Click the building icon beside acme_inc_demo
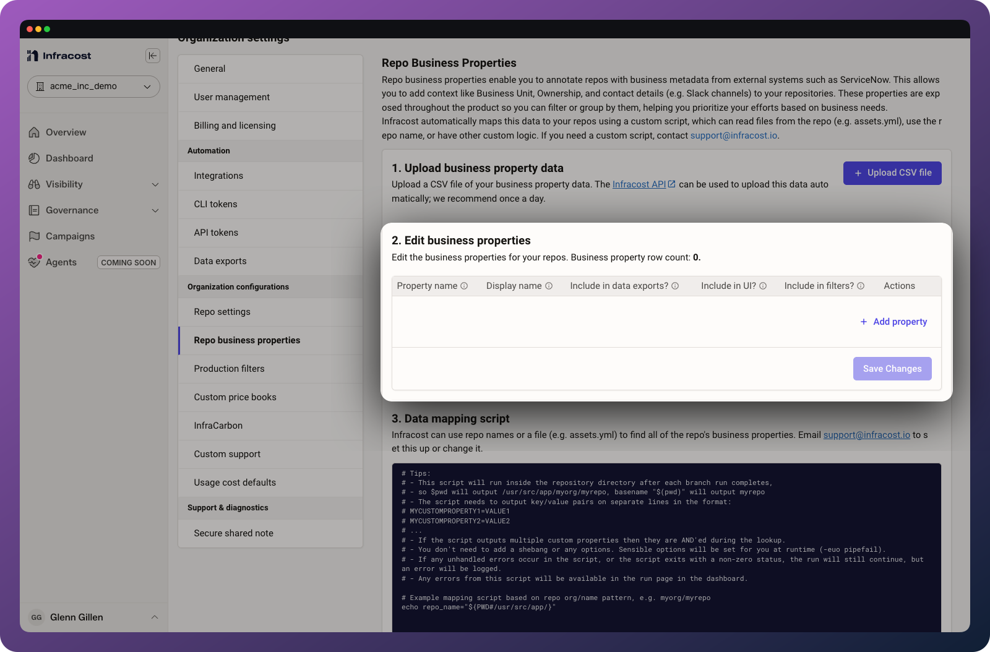This screenshot has width=990, height=652. pyautogui.click(x=40, y=87)
